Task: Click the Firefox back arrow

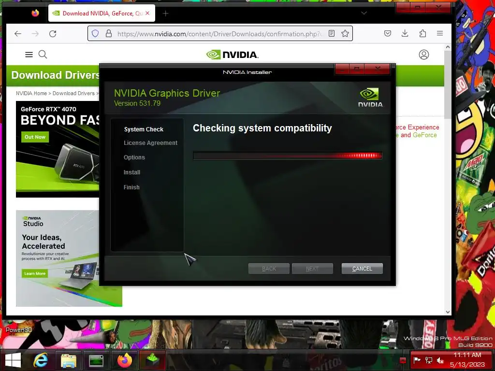Action: coord(18,33)
